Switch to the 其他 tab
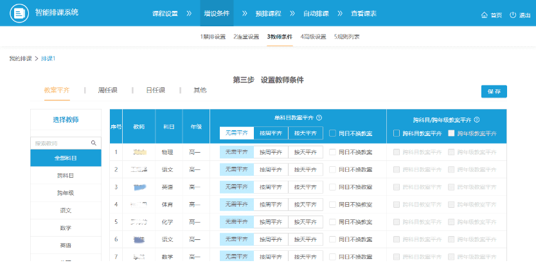 pyautogui.click(x=200, y=90)
